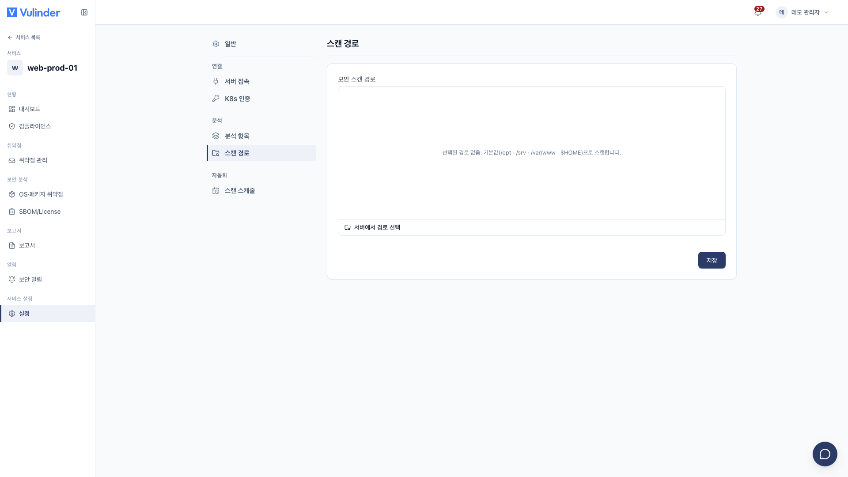
Task: Click the 스캔 경로 page heading
Action: click(343, 44)
